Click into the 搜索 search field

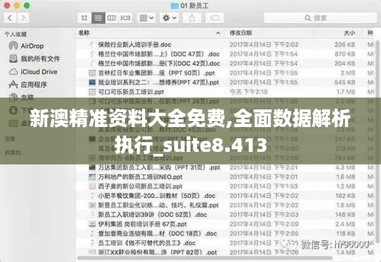(x=320, y=18)
